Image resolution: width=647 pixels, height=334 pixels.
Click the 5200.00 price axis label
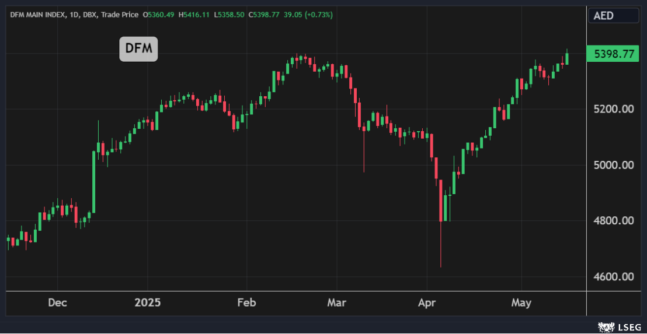click(x=614, y=109)
